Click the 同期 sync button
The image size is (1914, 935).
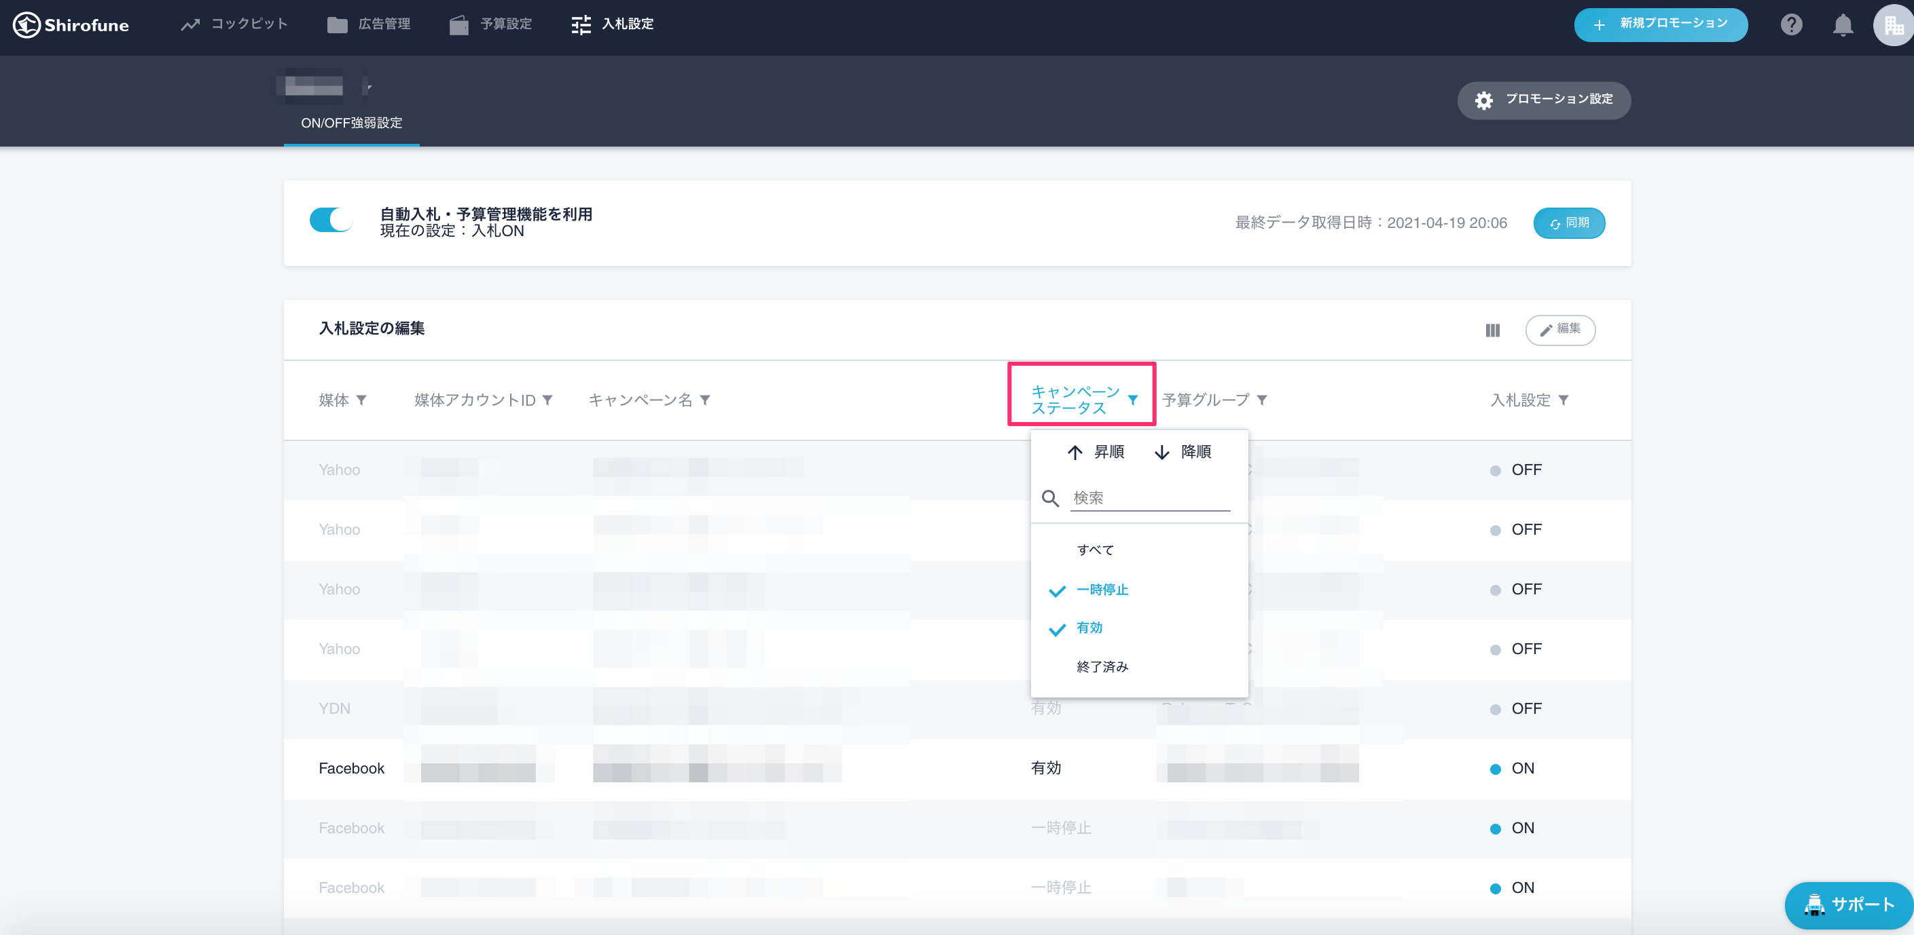1568,223
